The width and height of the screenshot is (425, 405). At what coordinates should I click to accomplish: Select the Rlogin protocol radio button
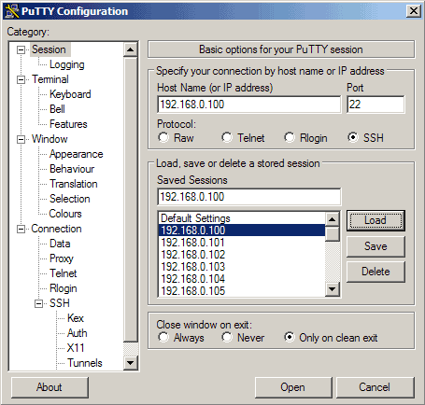tap(290, 137)
